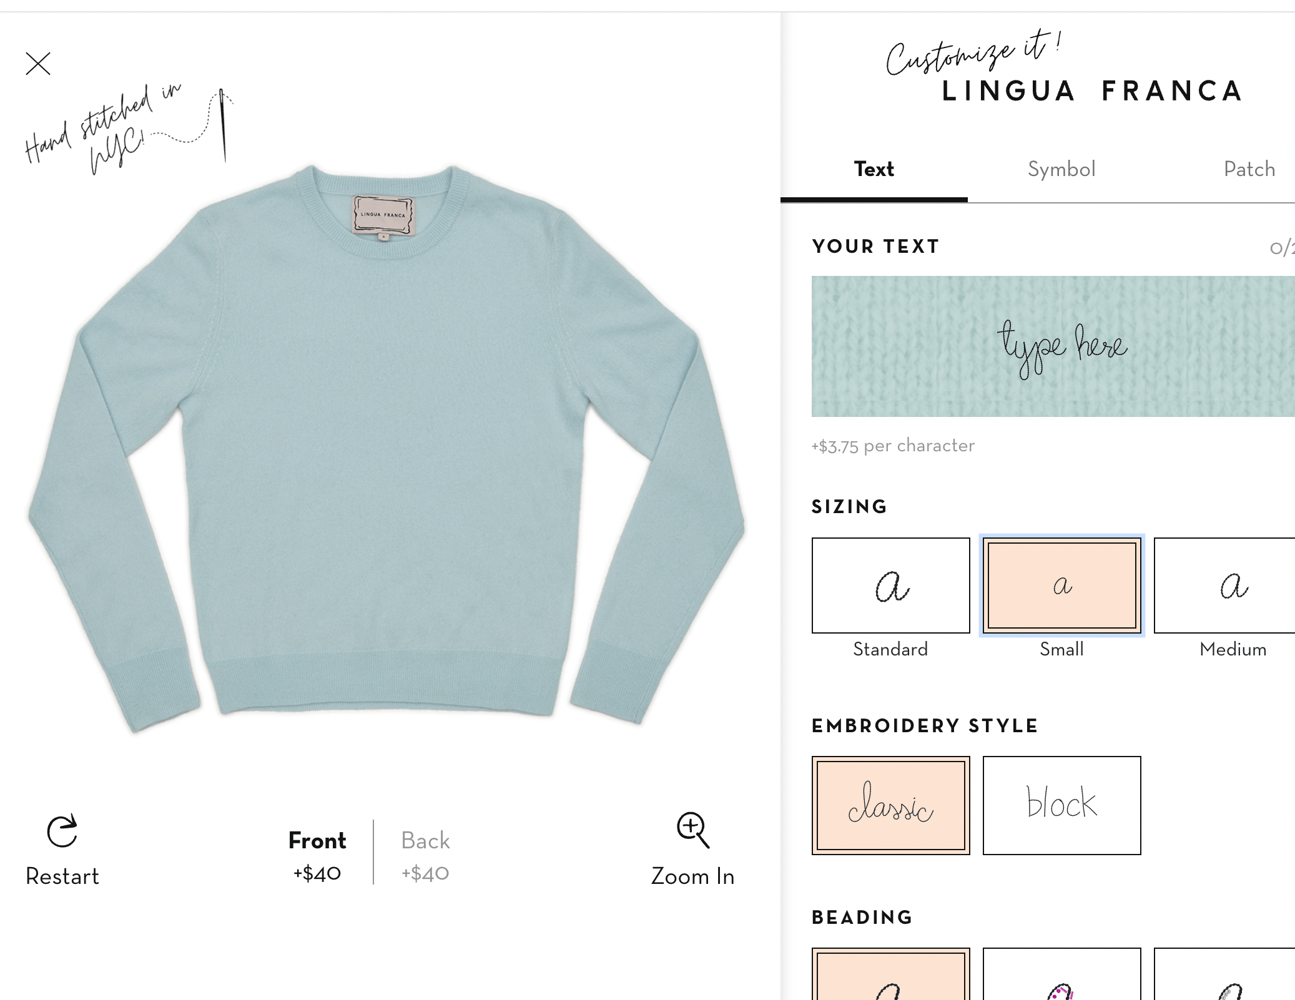
Task: Close the customizer with the X icon
Action: [x=38, y=64]
